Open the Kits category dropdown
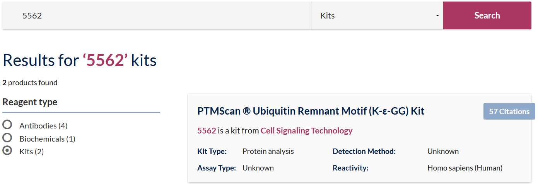 point(377,16)
